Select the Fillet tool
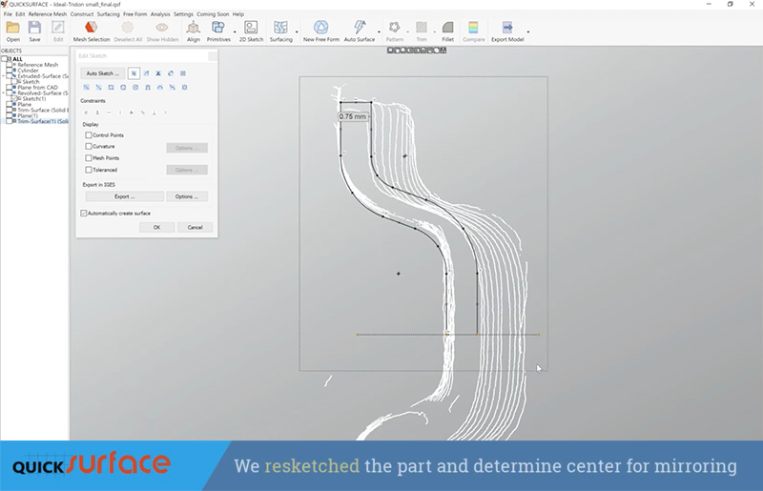The width and height of the screenshot is (763, 491). point(445,31)
